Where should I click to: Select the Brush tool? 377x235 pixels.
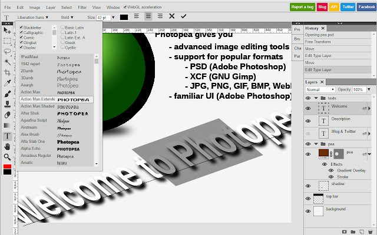(7, 93)
